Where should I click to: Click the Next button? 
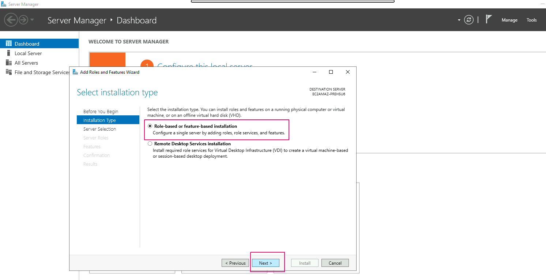tap(266, 263)
